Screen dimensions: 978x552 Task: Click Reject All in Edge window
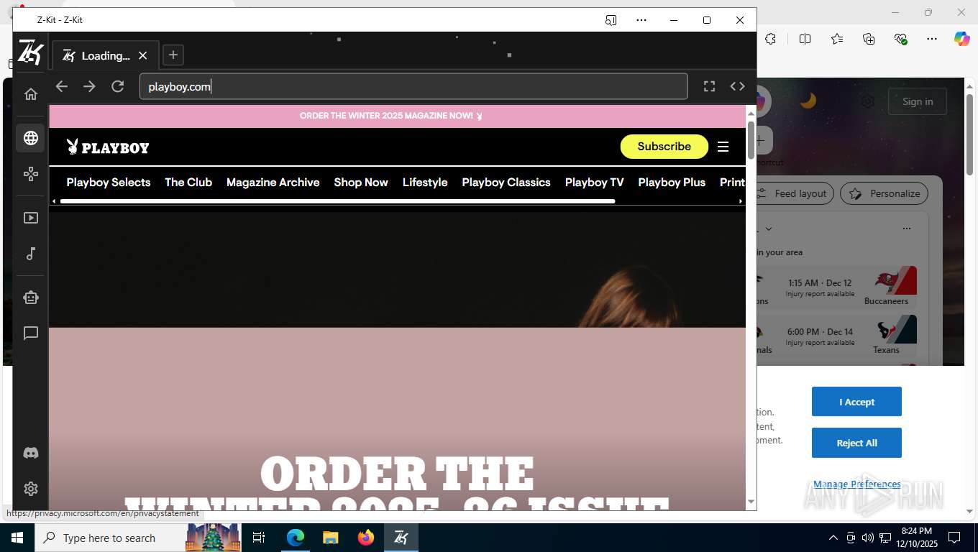pyautogui.click(x=856, y=443)
